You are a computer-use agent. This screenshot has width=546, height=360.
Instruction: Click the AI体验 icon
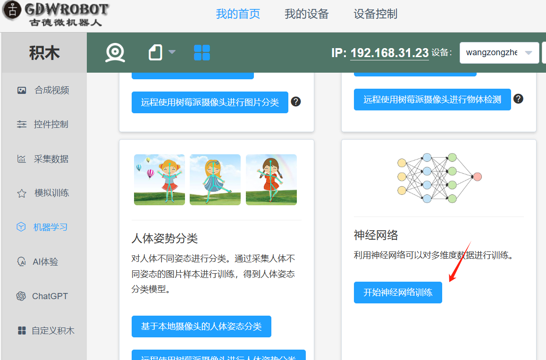21,261
